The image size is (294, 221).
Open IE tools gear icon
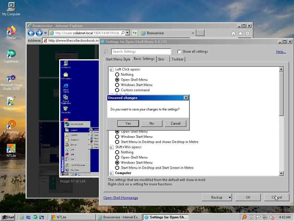coord(247,33)
